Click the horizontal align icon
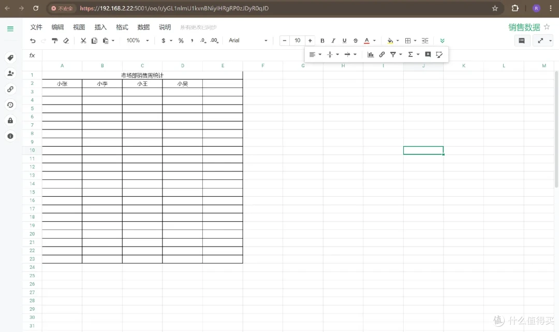 (x=312, y=54)
